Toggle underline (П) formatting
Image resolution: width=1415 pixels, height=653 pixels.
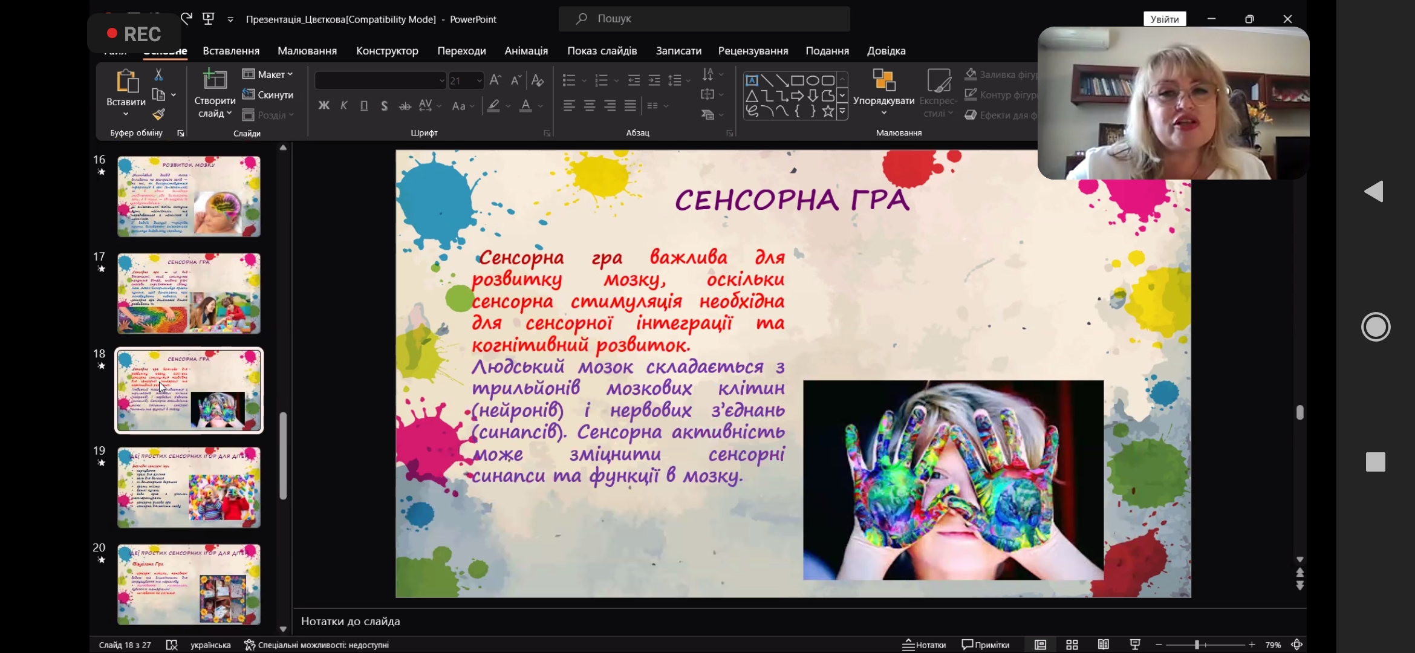(x=364, y=106)
